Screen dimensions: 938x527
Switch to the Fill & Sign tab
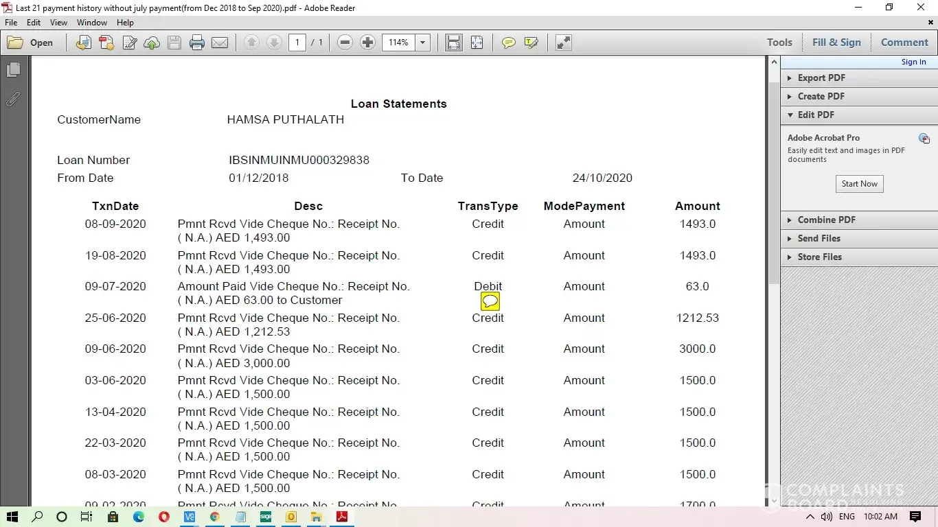point(836,43)
